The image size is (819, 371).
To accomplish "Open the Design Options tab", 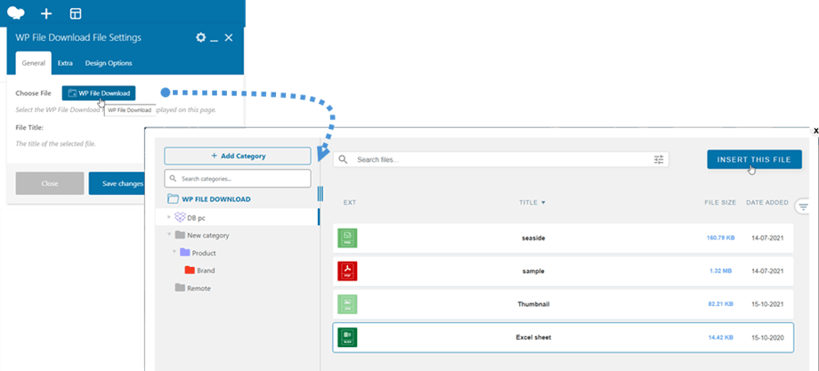I will pos(108,63).
